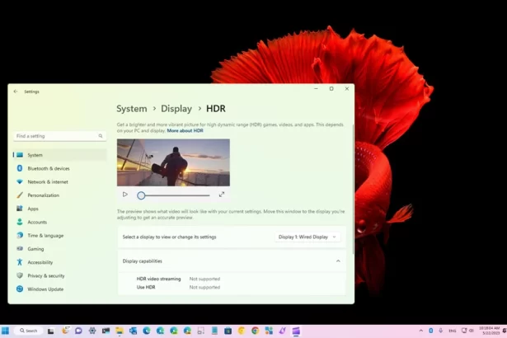Viewport: 507px width, 338px height.
Task: Open Accounts settings
Action: tap(37, 222)
